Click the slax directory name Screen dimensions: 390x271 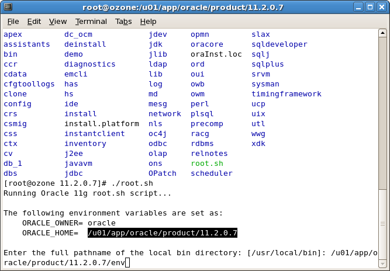(x=261, y=34)
